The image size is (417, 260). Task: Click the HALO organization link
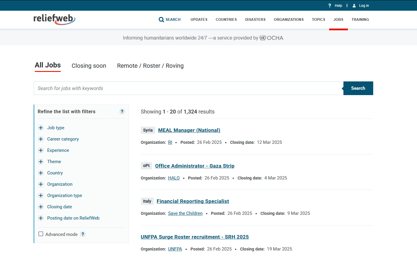tap(174, 178)
